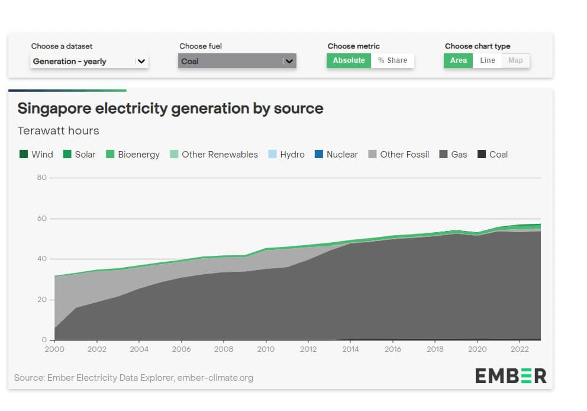587x411 pixels.
Task: Click the Bioenergy legend square icon
Action: pyautogui.click(x=110, y=155)
